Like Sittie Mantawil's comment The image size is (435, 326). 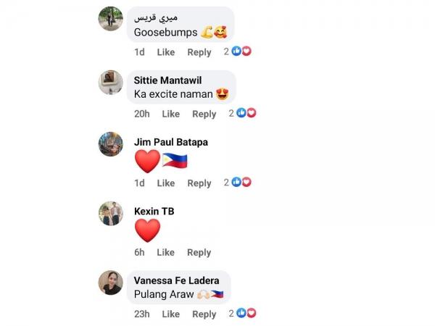click(171, 114)
